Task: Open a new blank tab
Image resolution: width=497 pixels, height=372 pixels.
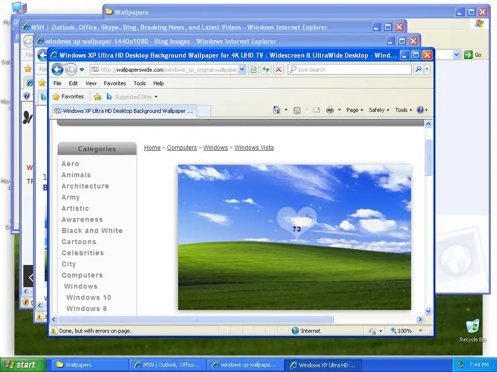Action: 204,111
